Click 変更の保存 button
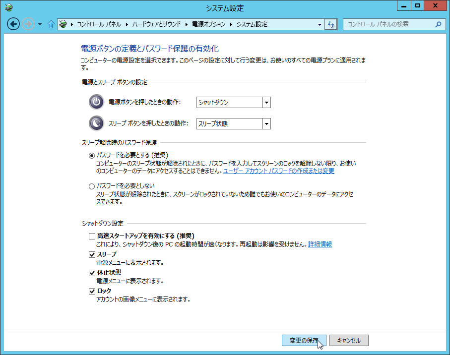 tap(304, 341)
